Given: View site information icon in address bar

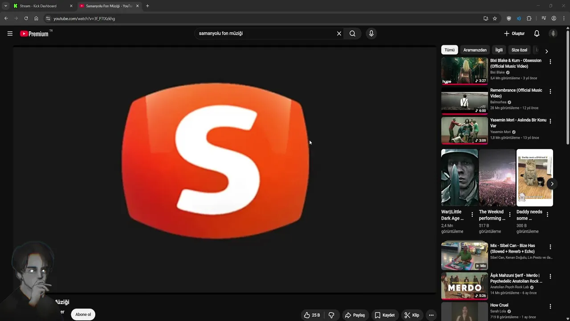Looking at the screenshot, I should (x=49, y=18).
